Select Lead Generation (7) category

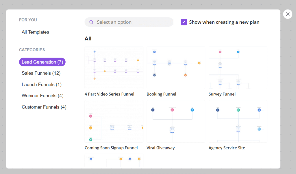point(42,62)
